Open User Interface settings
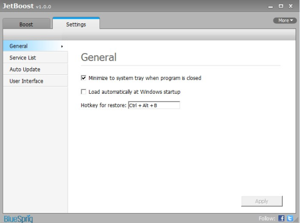 click(x=36, y=81)
